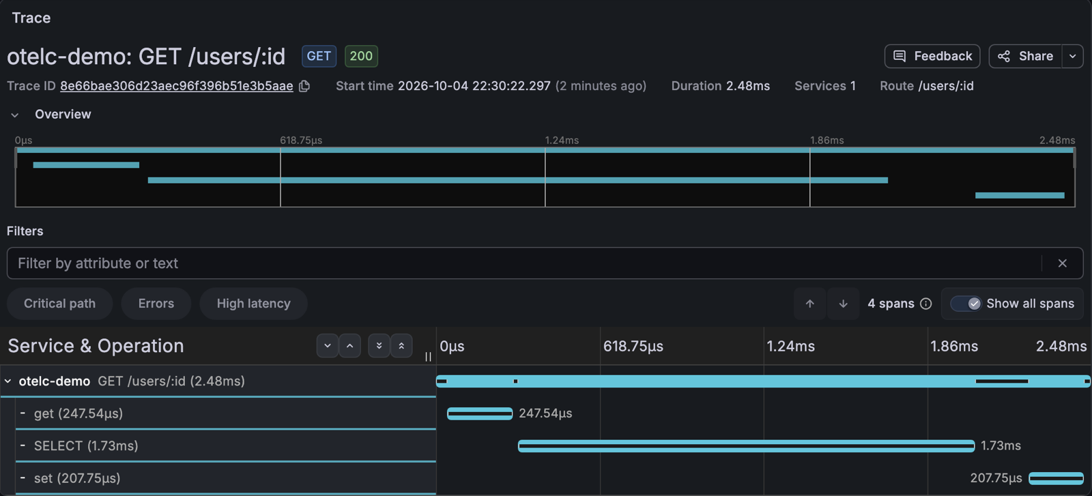The height and width of the screenshot is (496, 1092).
Task: Select the SELECT (1.73ms) span row
Action: (x=225, y=446)
